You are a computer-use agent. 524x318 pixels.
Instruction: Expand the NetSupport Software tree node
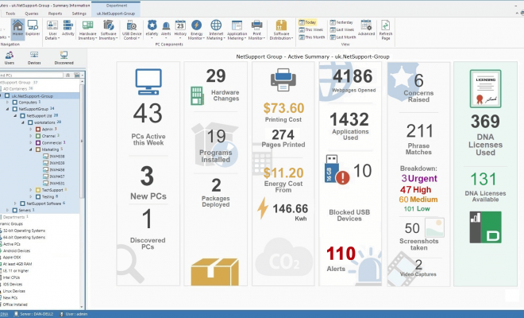[x=15, y=204]
